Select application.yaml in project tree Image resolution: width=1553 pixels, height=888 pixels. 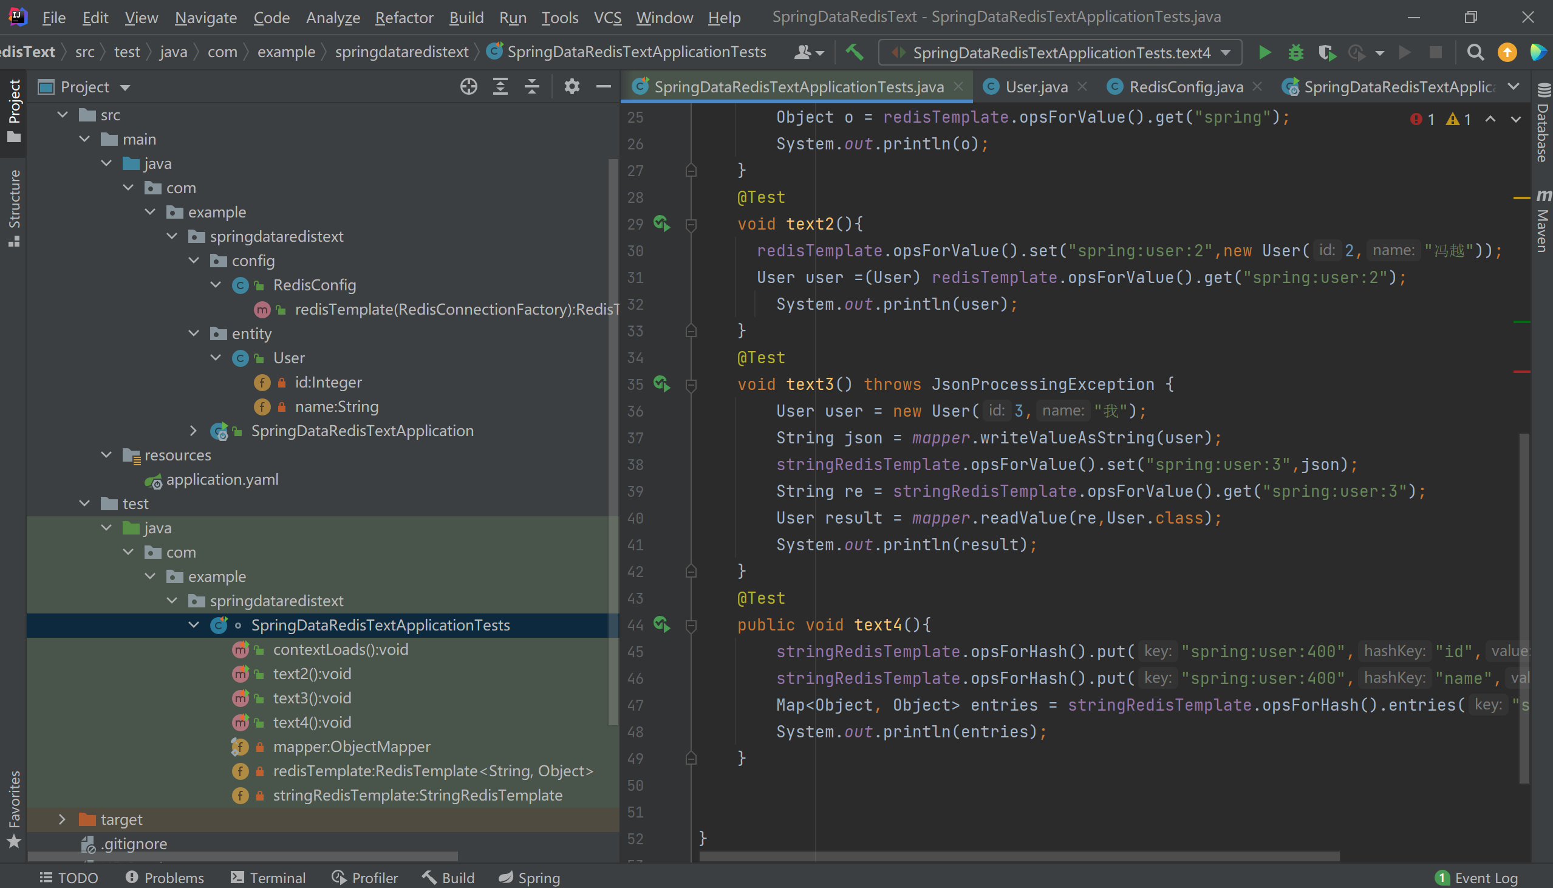pos(222,479)
